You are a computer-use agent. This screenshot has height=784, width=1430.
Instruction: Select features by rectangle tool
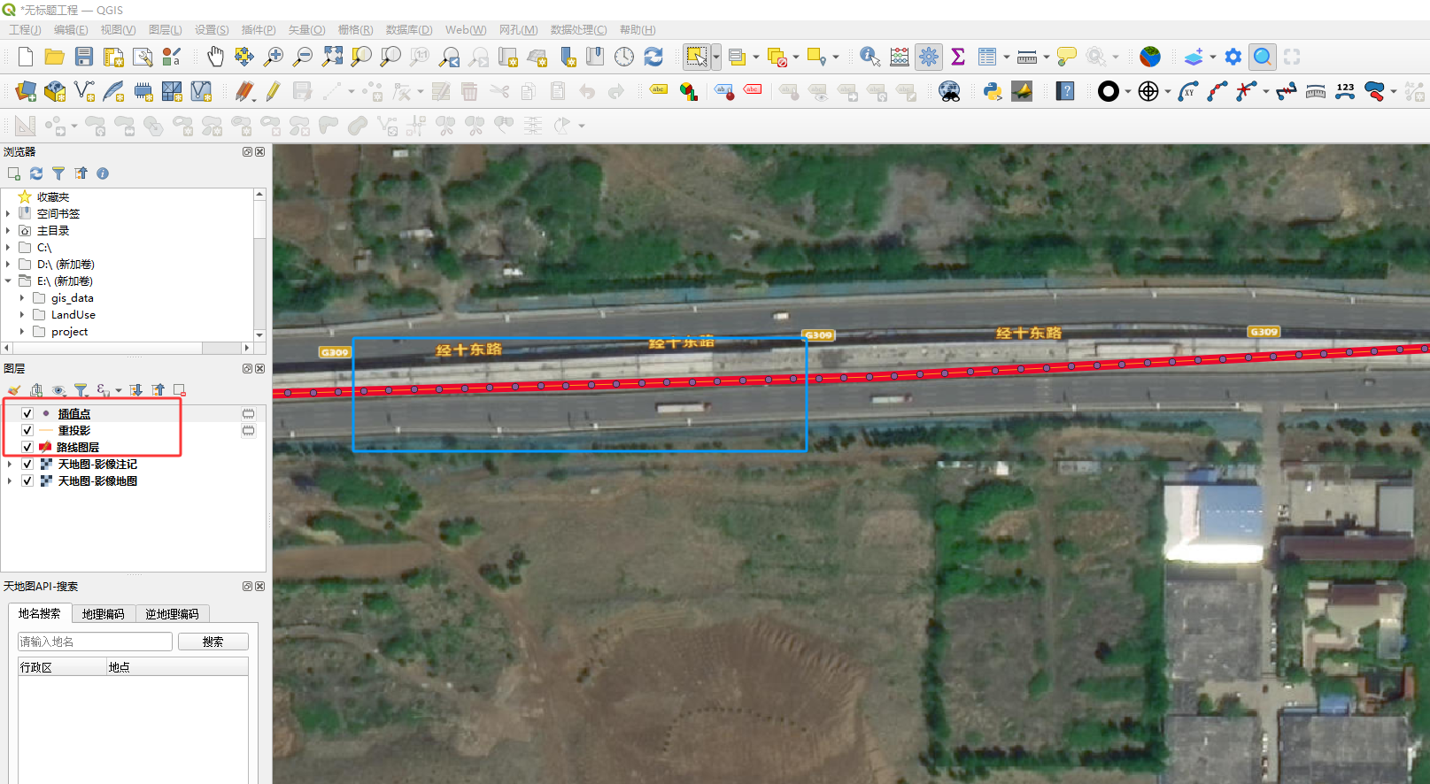click(697, 57)
